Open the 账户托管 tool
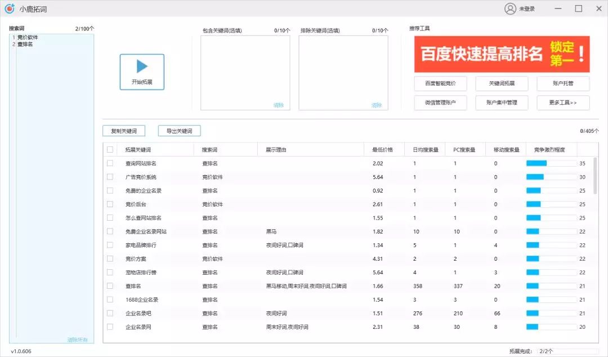The height and width of the screenshot is (357, 608). pos(563,83)
